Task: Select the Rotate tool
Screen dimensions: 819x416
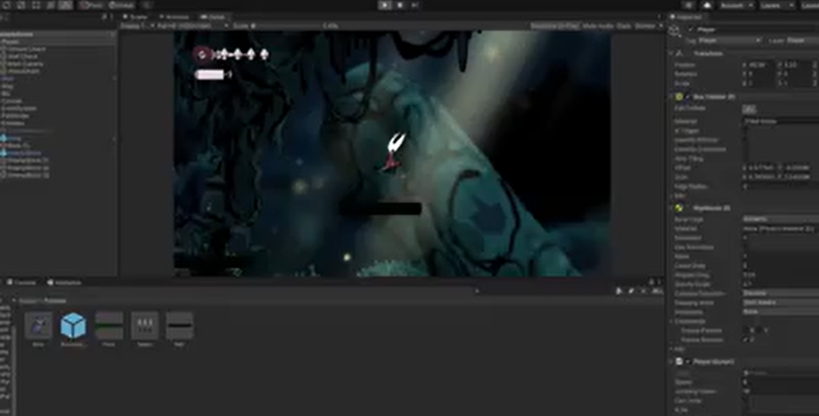Action: point(36,5)
